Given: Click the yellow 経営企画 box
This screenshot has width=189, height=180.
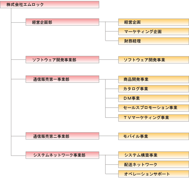Looking at the screenshot, I should pyautogui.click(x=153, y=22).
